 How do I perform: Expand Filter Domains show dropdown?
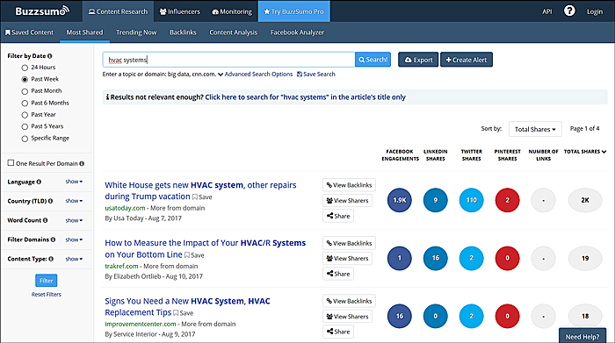coord(74,239)
